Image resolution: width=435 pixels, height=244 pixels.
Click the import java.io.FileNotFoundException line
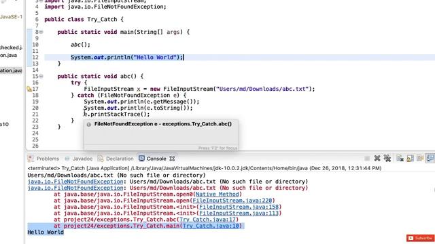(105, 7)
